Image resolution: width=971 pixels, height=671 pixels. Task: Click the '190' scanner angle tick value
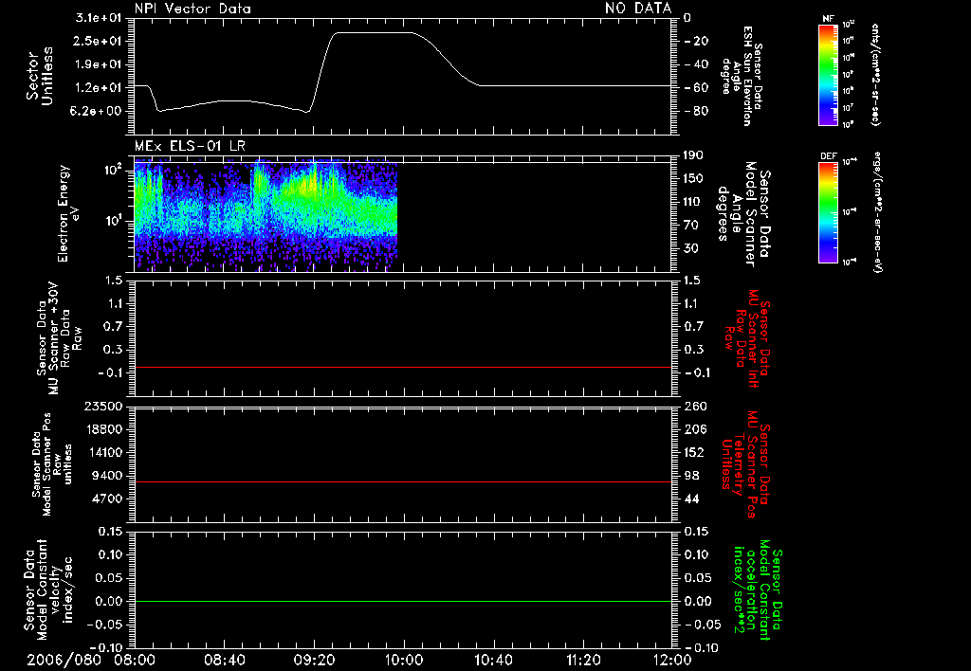click(693, 155)
